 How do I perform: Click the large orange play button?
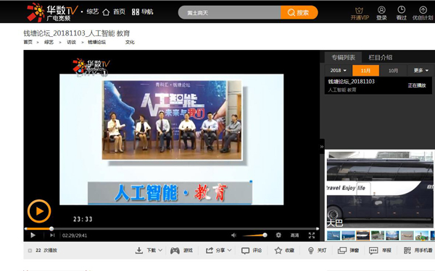(39, 211)
